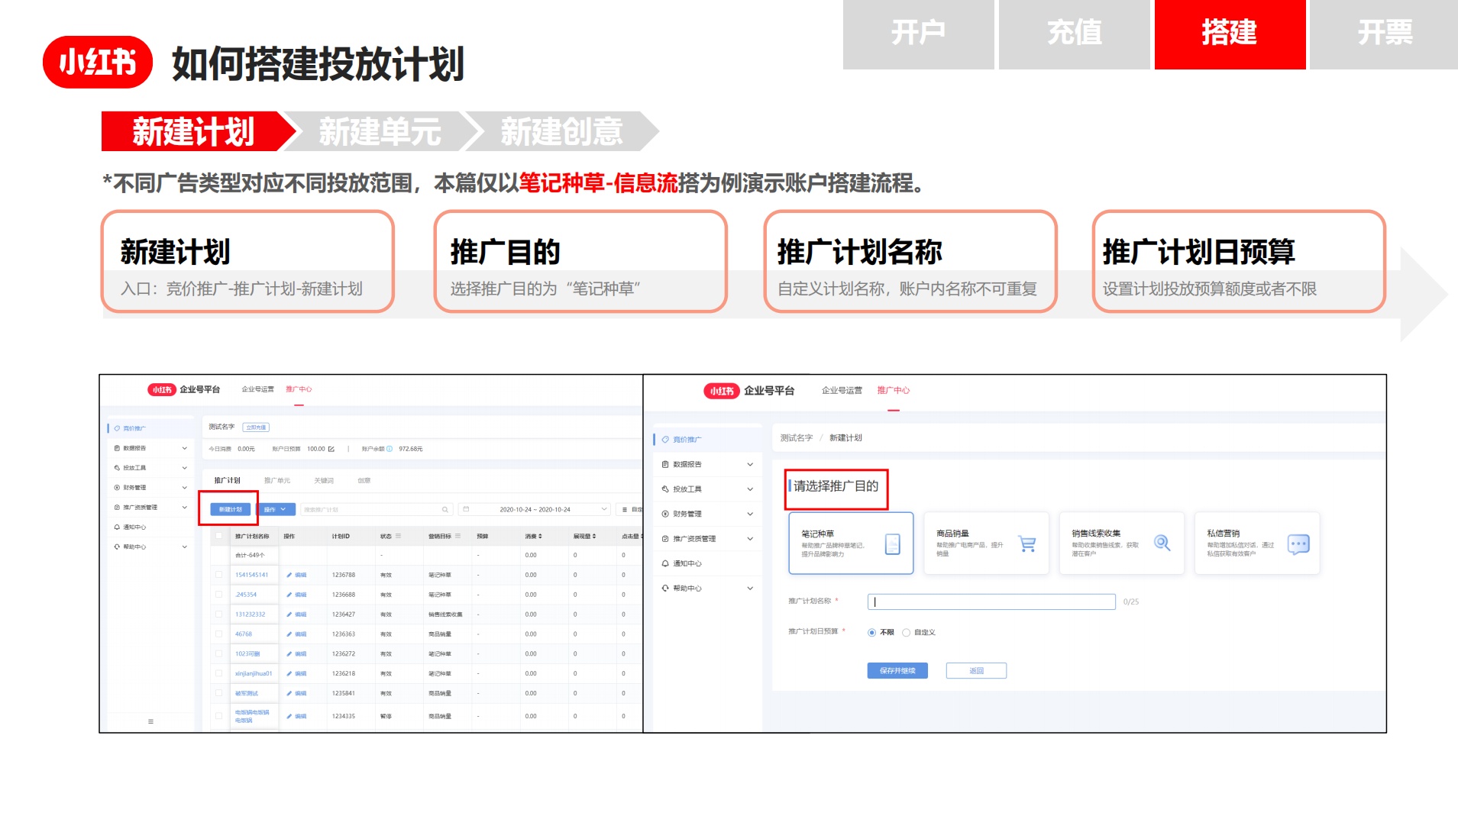Select the 不限 radio for daily budget
Viewport: 1458px width, 816px height.
(872, 632)
